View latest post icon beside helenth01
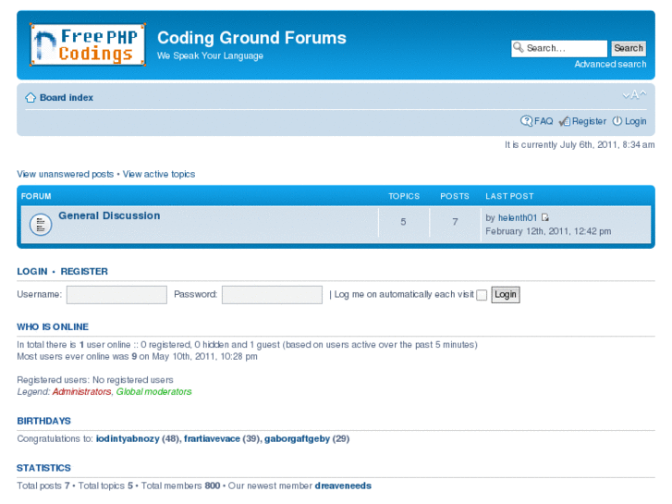Viewport: 672px width, 504px height. click(x=544, y=217)
